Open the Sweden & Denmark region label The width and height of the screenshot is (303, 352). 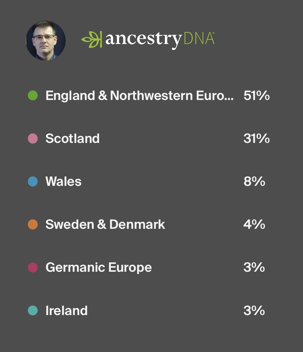(105, 225)
